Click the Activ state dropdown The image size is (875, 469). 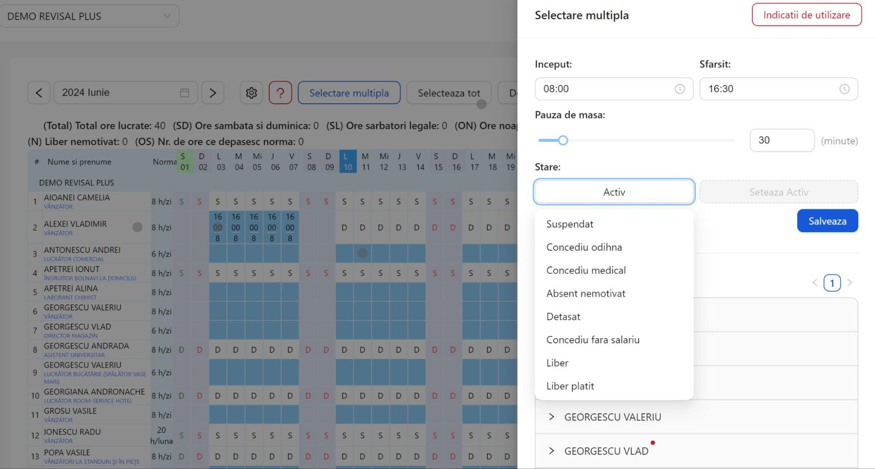point(614,192)
